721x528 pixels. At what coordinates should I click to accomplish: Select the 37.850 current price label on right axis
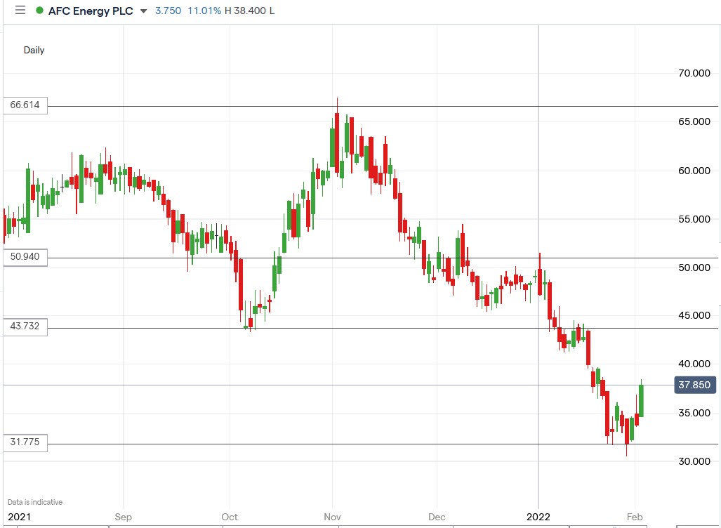694,385
